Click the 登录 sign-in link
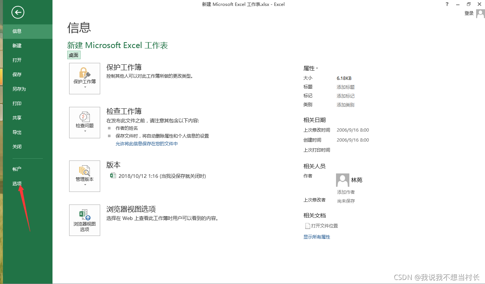The width and height of the screenshot is (485, 284). 469,13
